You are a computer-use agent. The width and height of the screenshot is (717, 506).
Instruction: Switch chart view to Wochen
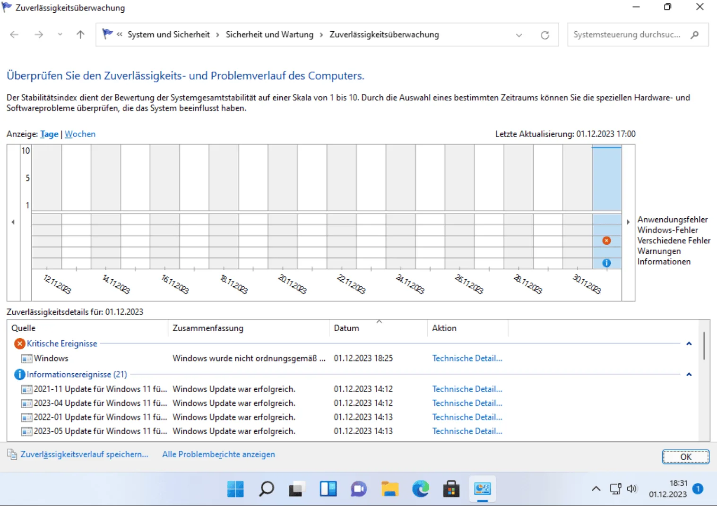click(x=80, y=134)
